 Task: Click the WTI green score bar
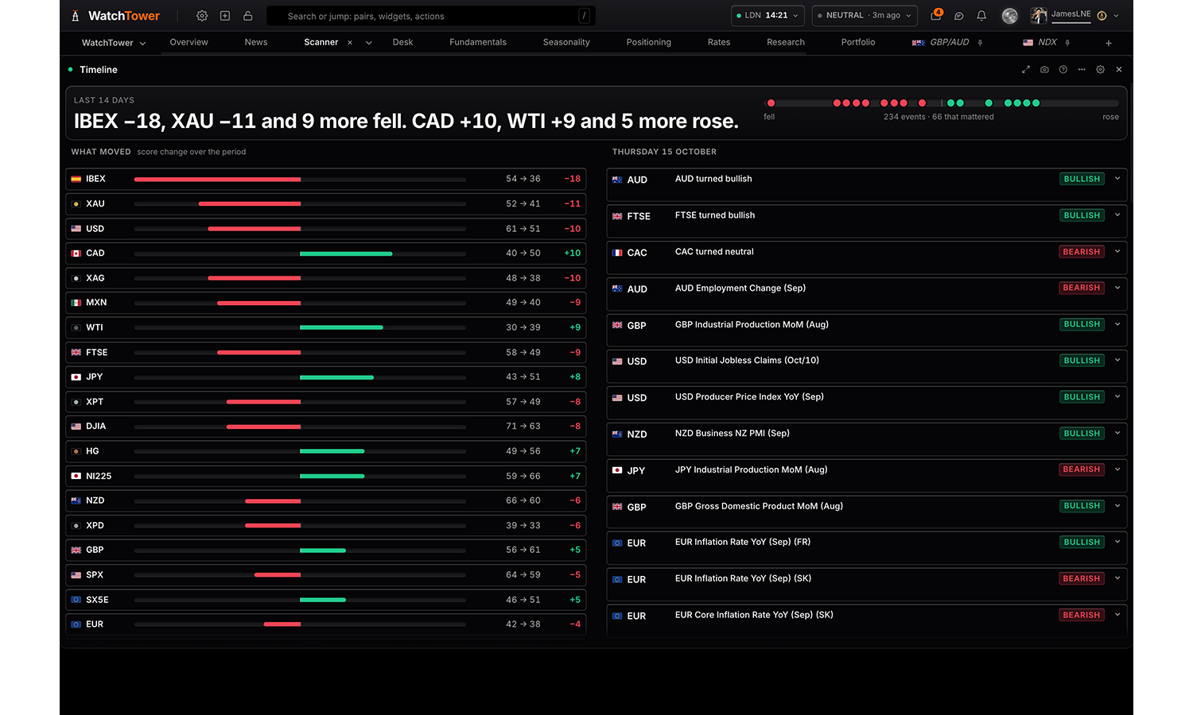(x=341, y=327)
